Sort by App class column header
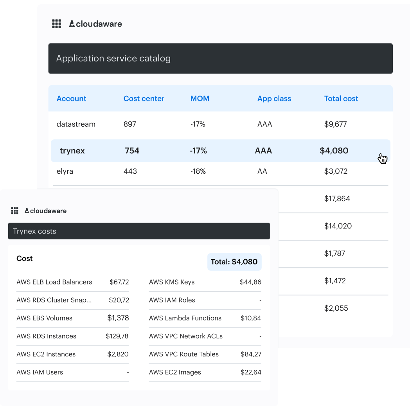 274,99
